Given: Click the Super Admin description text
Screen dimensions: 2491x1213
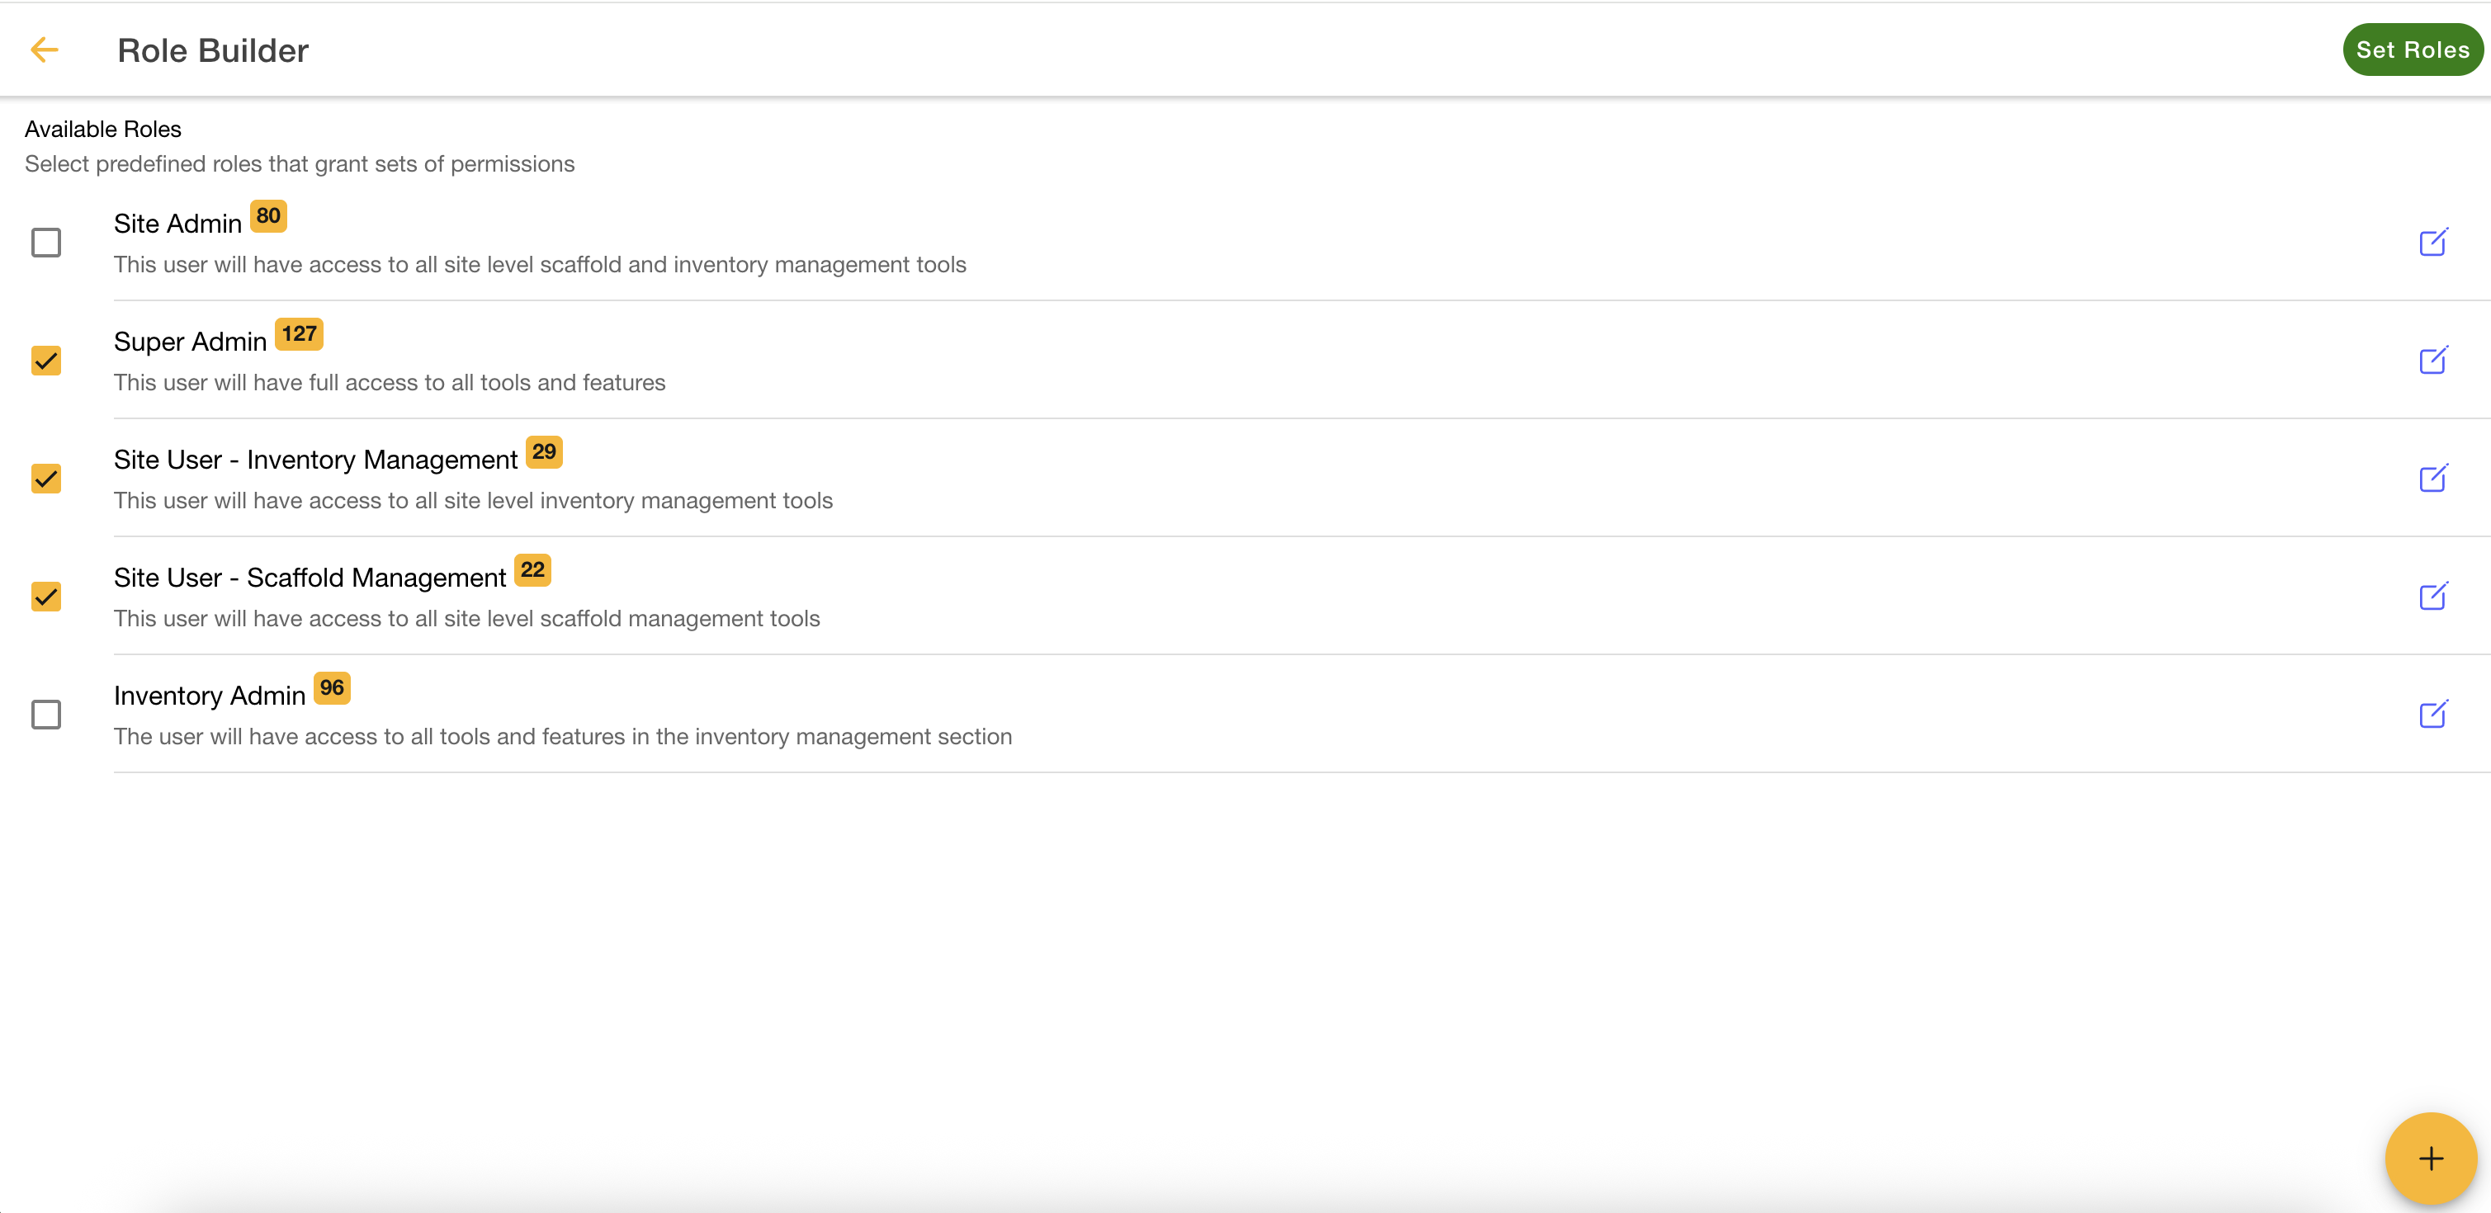Looking at the screenshot, I should click(x=390, y=382).
